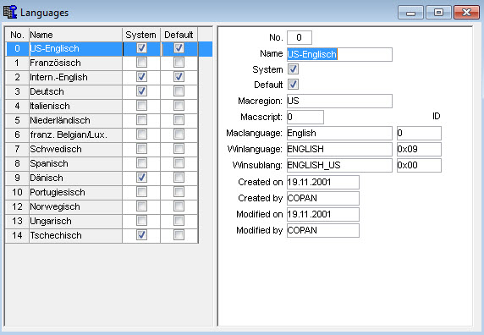The width and height of the screenshot is (484, 335).
Task: Enable System checkbox for Italienisch
Action: point(141,106)
